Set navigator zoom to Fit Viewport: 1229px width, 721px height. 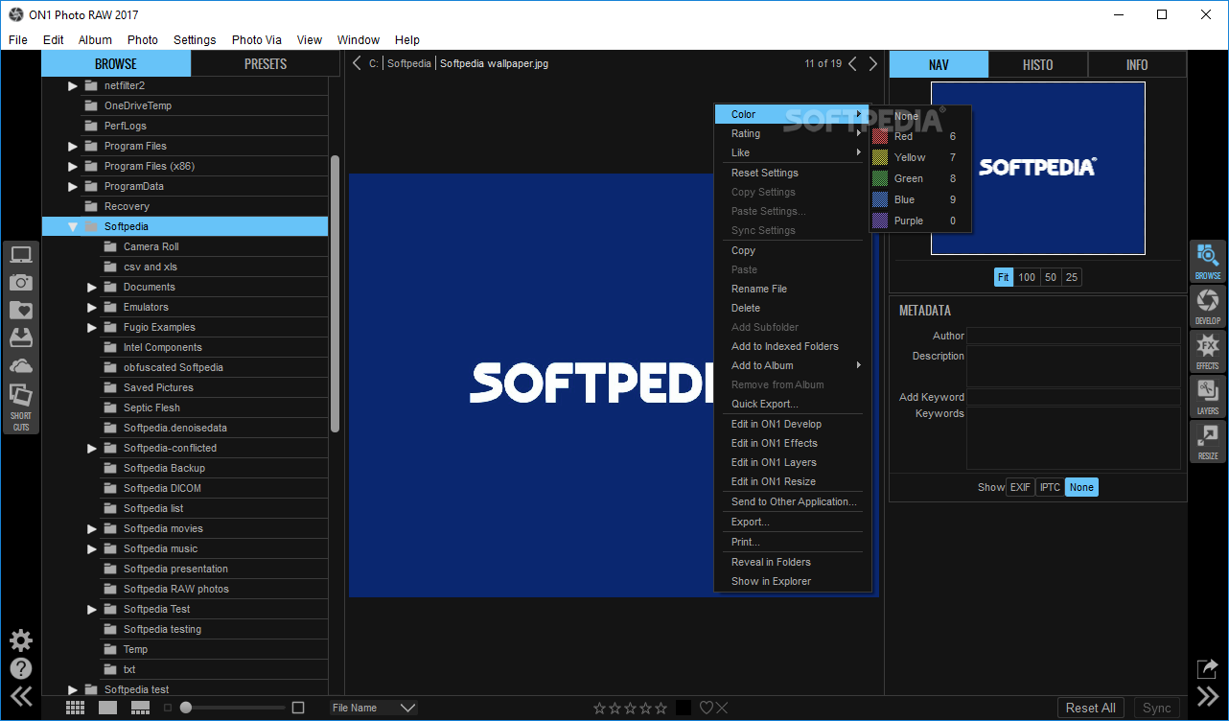tap(1004, 277)
